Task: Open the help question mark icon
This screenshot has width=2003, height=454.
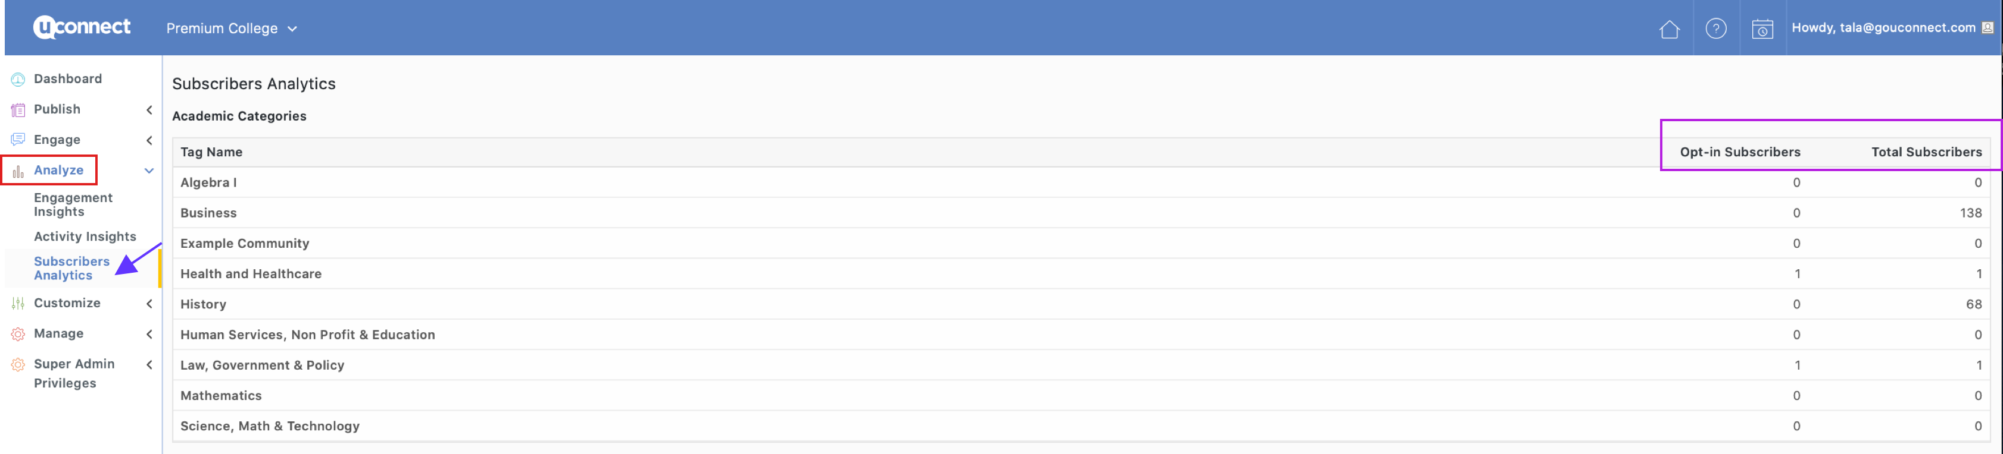Action: (x=1715, y=29)
